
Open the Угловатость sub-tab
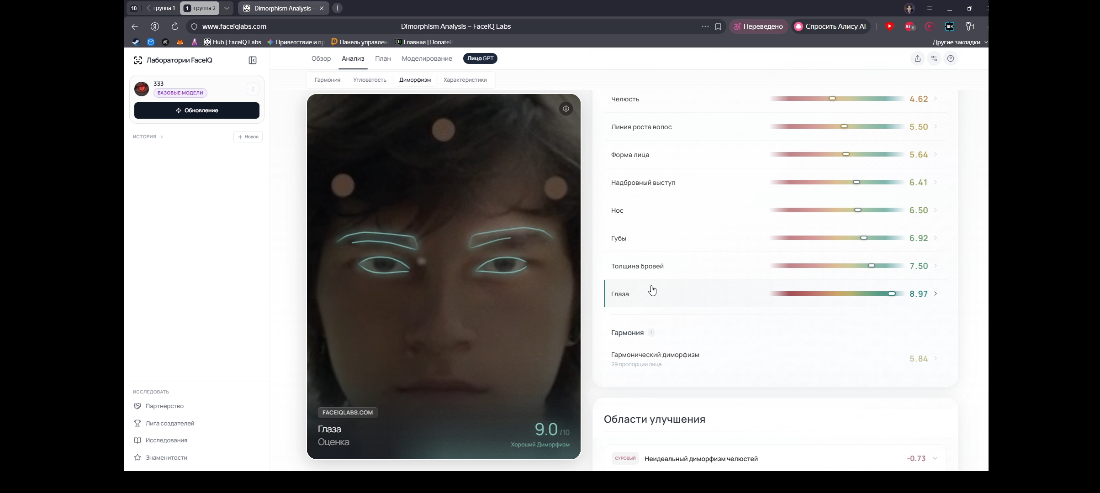click(370, 80)
